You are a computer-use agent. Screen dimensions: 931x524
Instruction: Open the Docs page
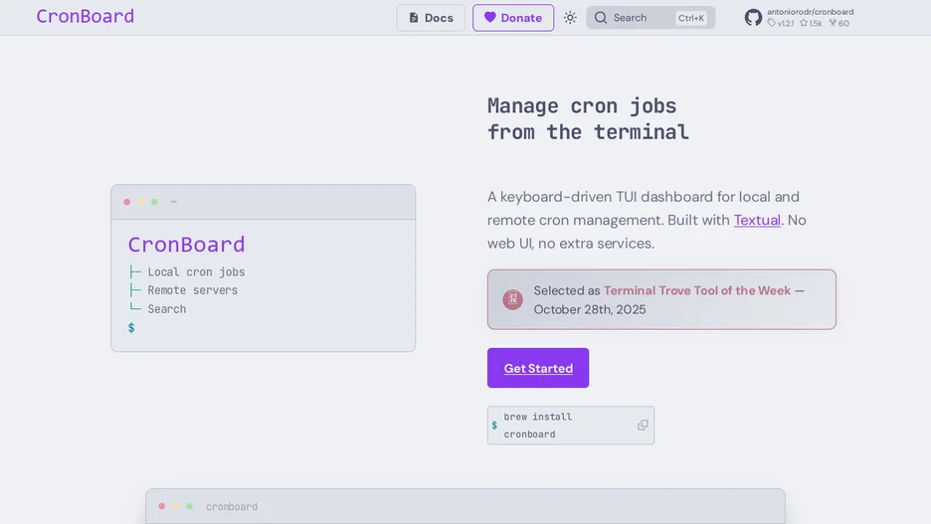click(431, 18)
